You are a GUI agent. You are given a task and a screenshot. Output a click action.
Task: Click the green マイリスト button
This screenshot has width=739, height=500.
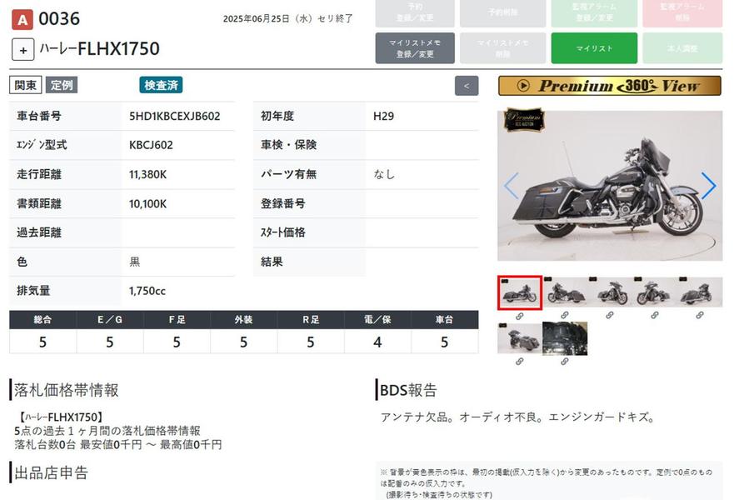[594, 48]
